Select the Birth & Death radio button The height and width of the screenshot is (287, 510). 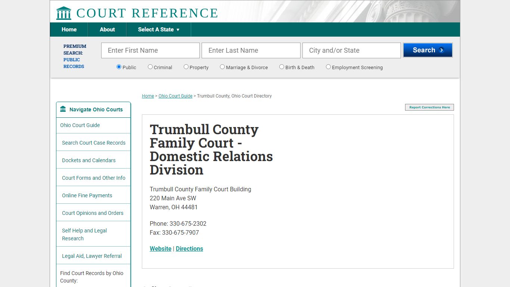[282, 67]
